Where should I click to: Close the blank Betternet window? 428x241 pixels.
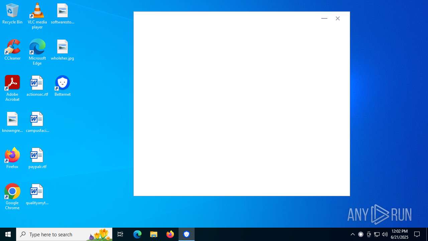338,18
